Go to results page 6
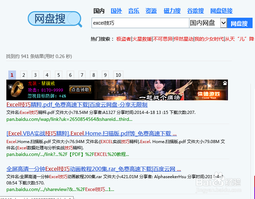Image resolution: width=255 pixels, height=199 pixels. tap(70, 75)
